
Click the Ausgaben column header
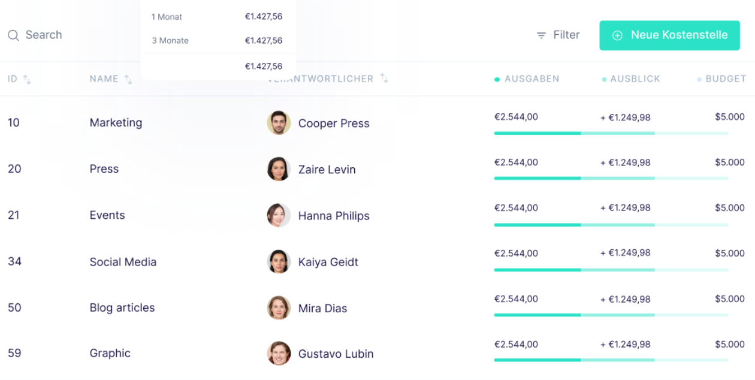pyautogui.click(x=531, y=79)
